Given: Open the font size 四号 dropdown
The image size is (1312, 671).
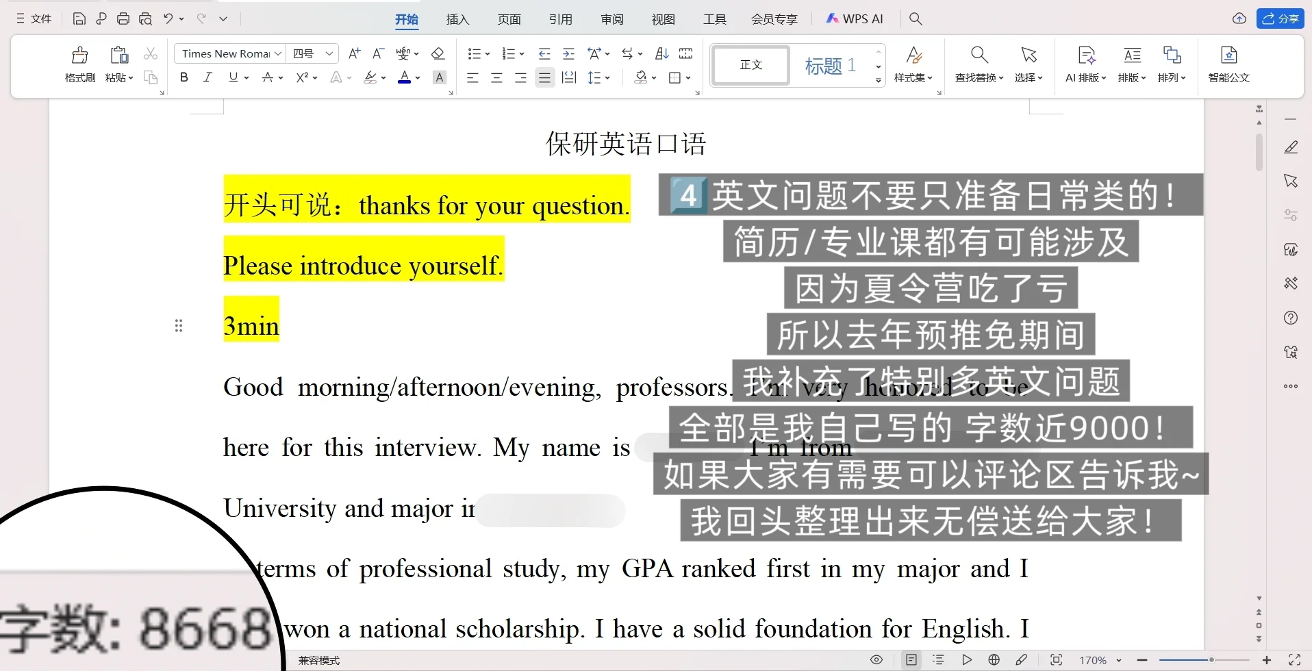Looking at the screenshot, I should 329,53.
